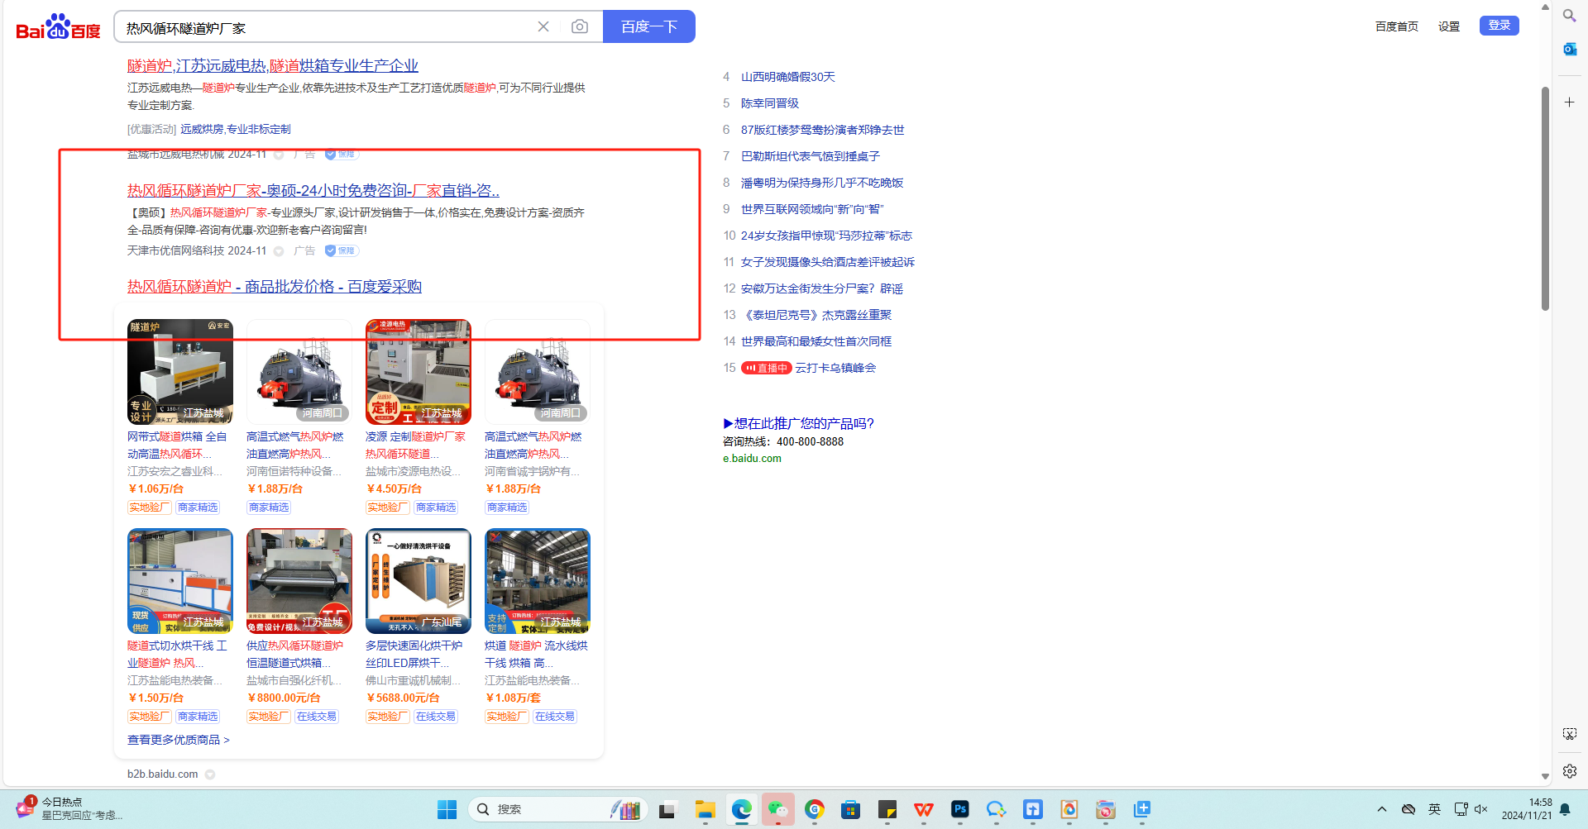Open the 隧道炉,江苏远威电热 result title
1588x829 pixels.
tap(273, 65)
